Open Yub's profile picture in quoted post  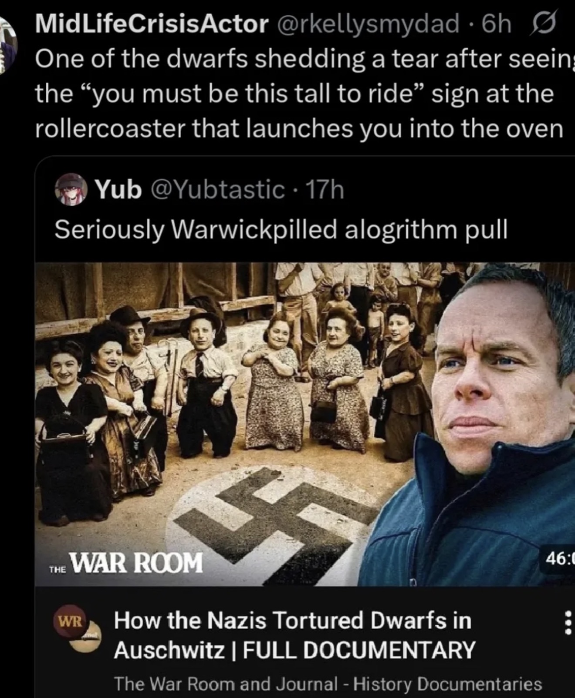[x=71, y=189]
